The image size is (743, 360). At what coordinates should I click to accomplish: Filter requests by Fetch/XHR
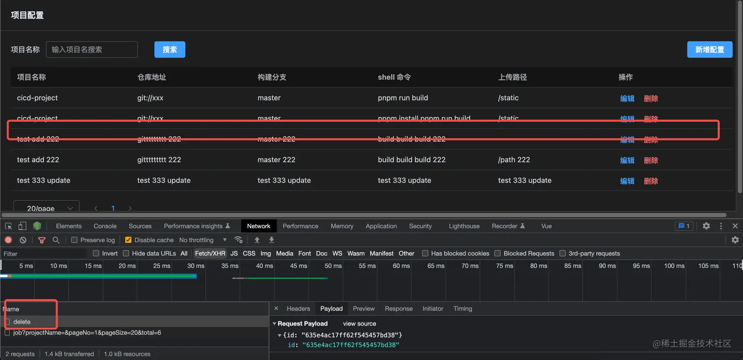210,253
